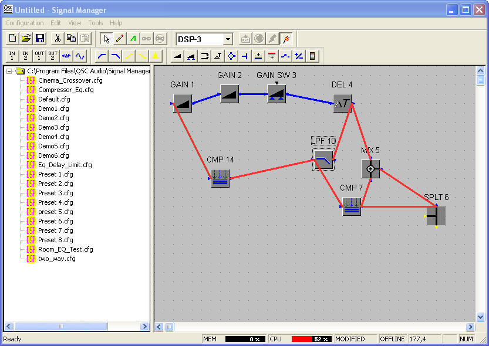Select the yellow parametric peak icon
This screenshot has height=346, width=489.
pyautogui.click(x=156, y=56)
